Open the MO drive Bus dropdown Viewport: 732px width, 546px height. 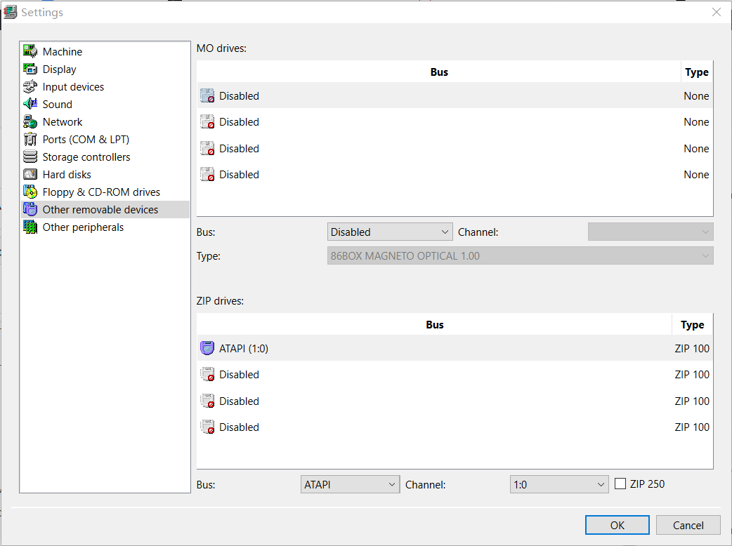390,231
